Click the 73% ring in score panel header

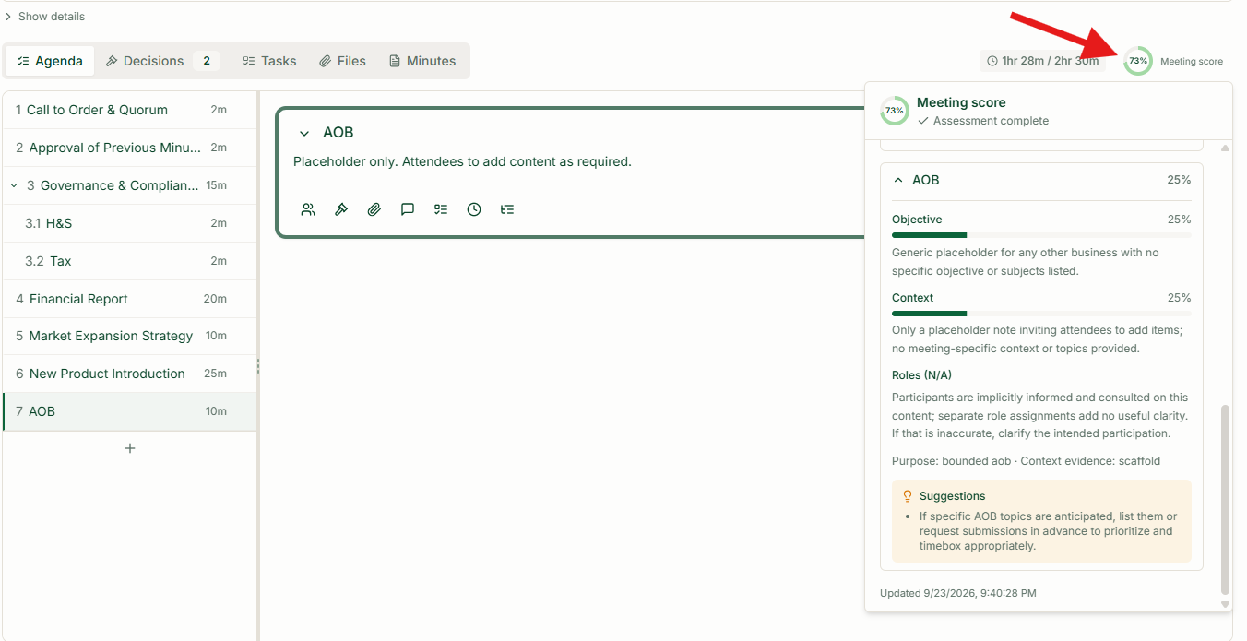coord(895,111)
